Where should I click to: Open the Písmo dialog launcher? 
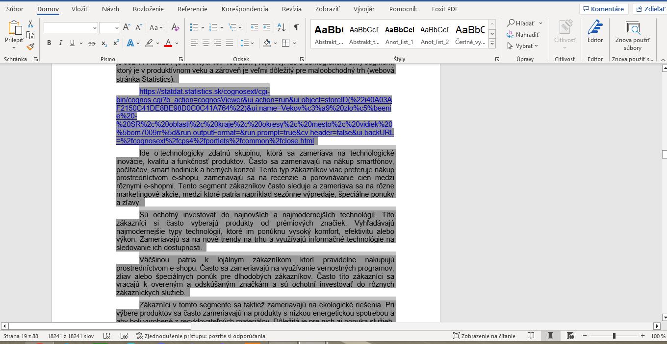point(180,59)
